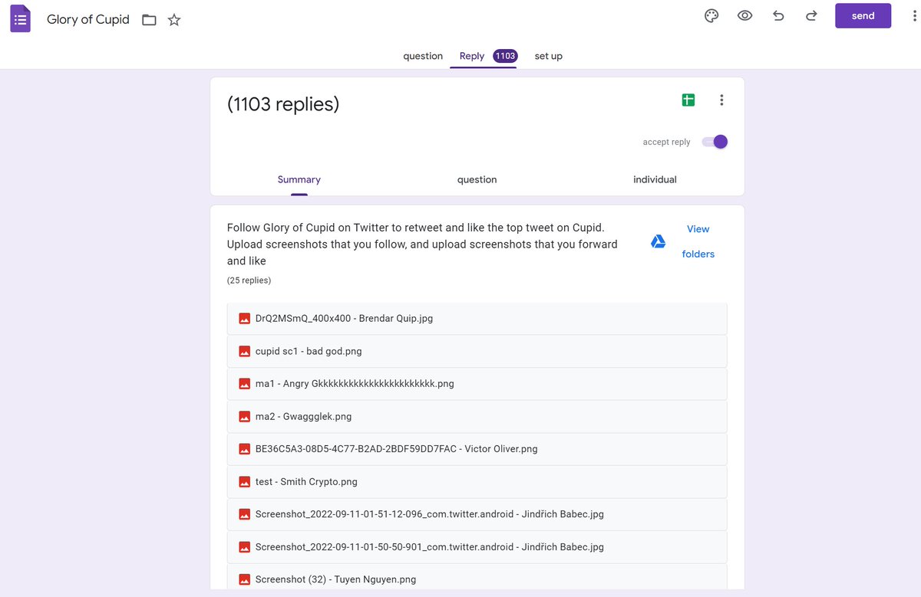This screenshot has width=921, height=597.
Task: Switch to individual replies view
Action: pos(655,179)
